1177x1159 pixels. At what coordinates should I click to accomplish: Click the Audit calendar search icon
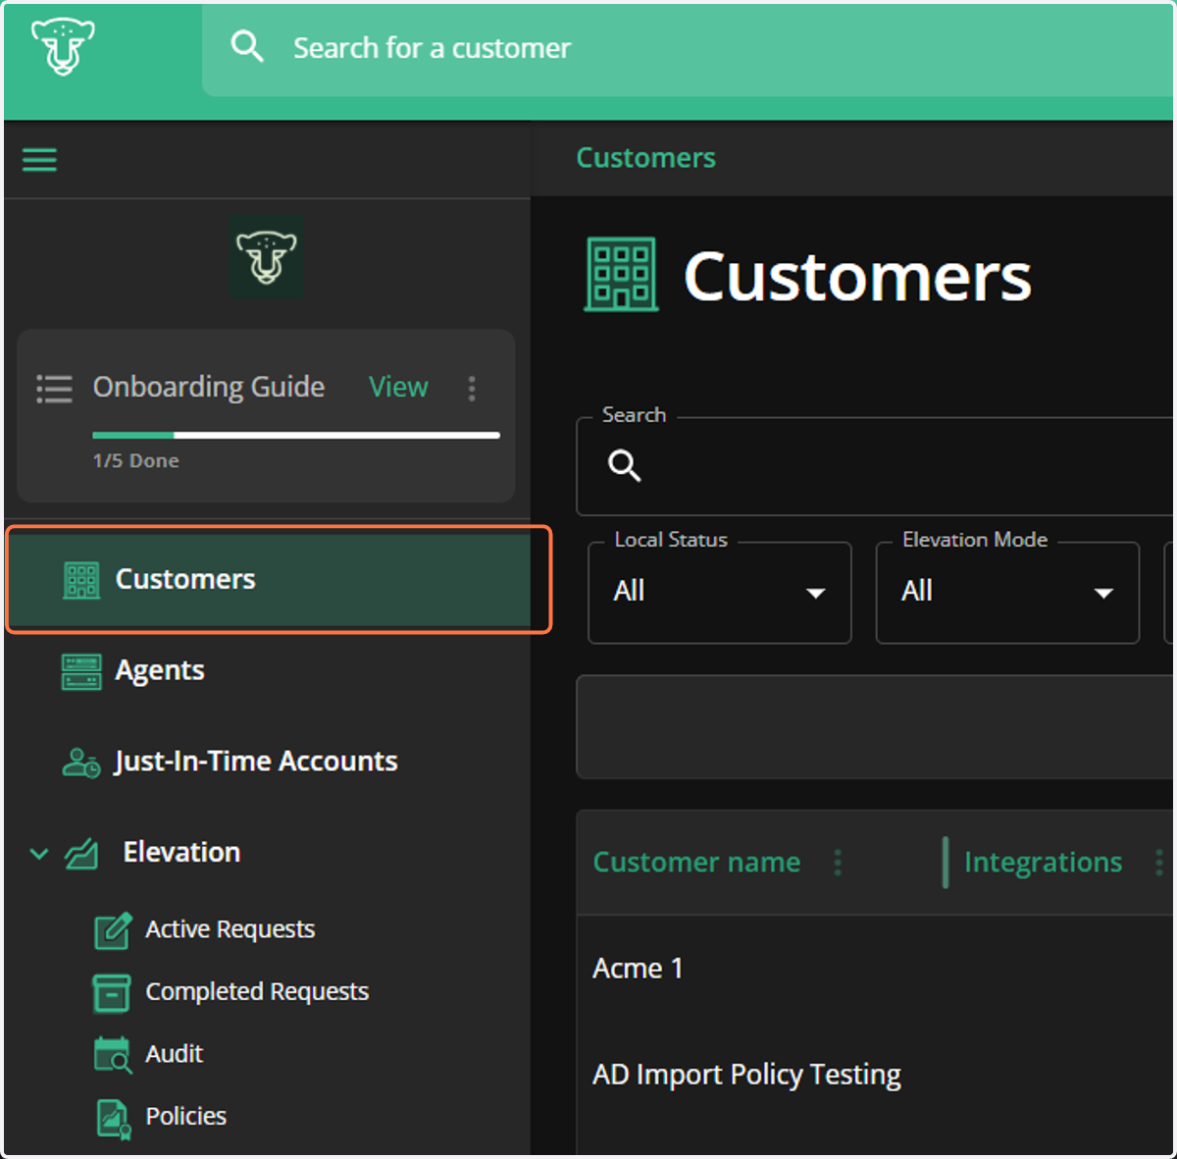coord(113,1055)
